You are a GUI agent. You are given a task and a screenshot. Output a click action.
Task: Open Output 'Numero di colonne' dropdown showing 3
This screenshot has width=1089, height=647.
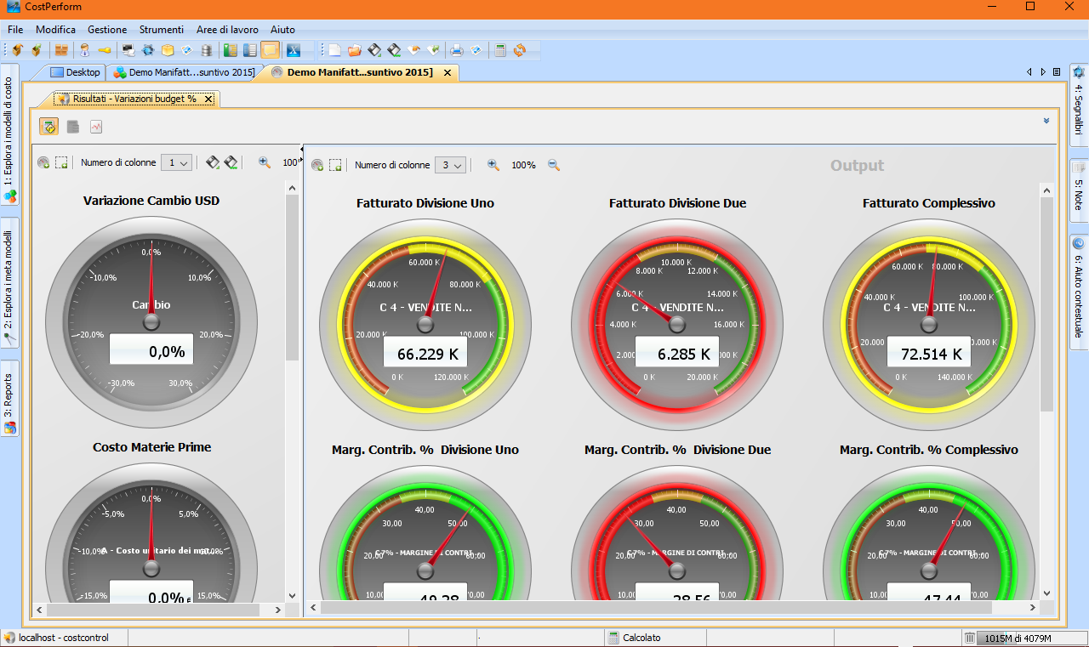[450, 165]
